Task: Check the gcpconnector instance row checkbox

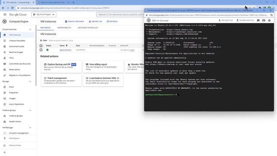Action: click(41, 50)
